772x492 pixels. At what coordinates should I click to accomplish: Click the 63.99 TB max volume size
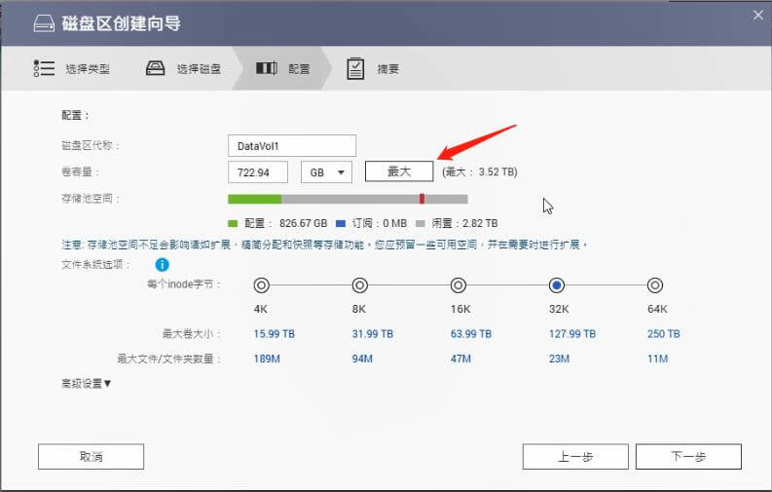(x=471, y=334)
